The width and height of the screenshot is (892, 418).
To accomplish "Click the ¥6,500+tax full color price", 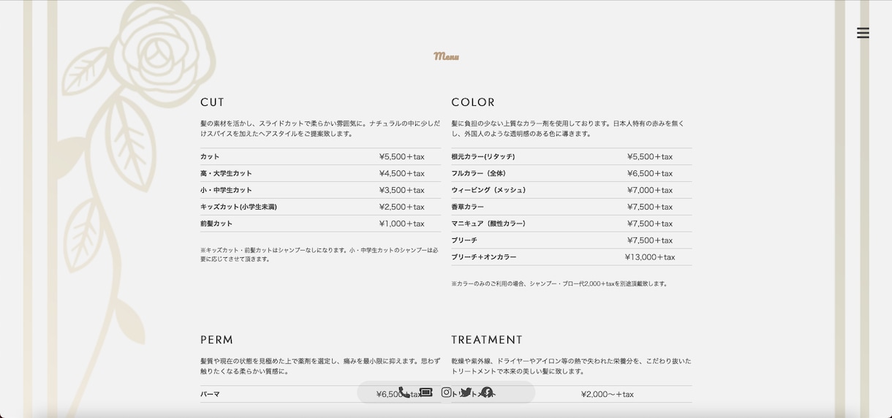I will point(649,173).
